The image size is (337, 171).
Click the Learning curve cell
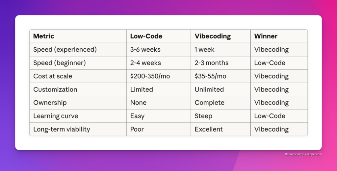point(55,116)
